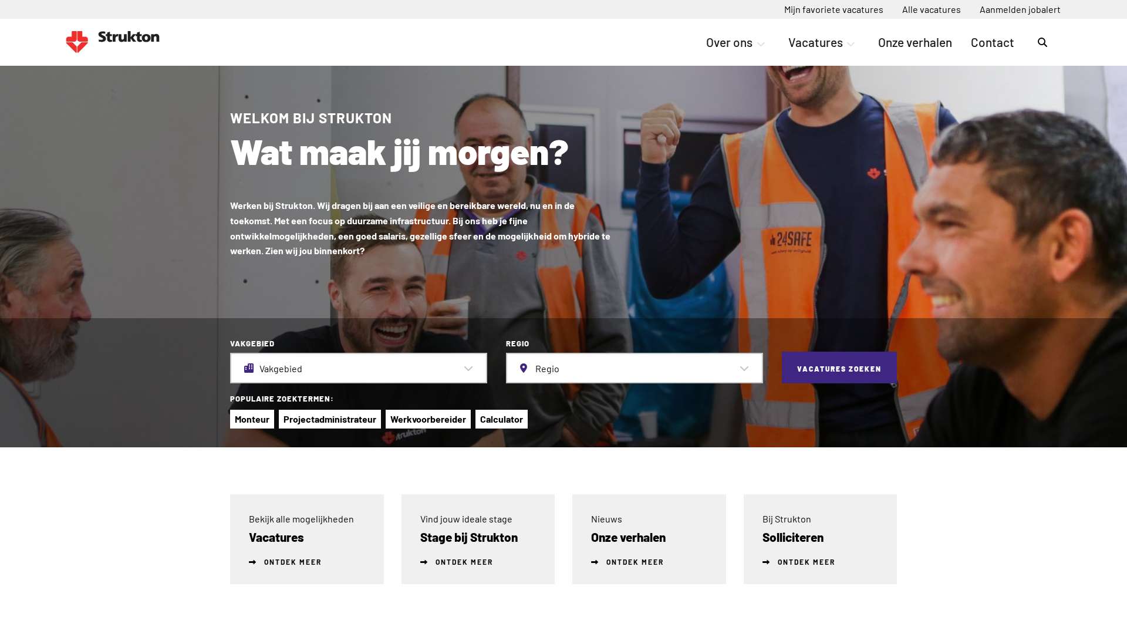This screenshot has height=634, width=1127.
Task: Click the Vacatures Zoeken button
Action: point(839,368)
